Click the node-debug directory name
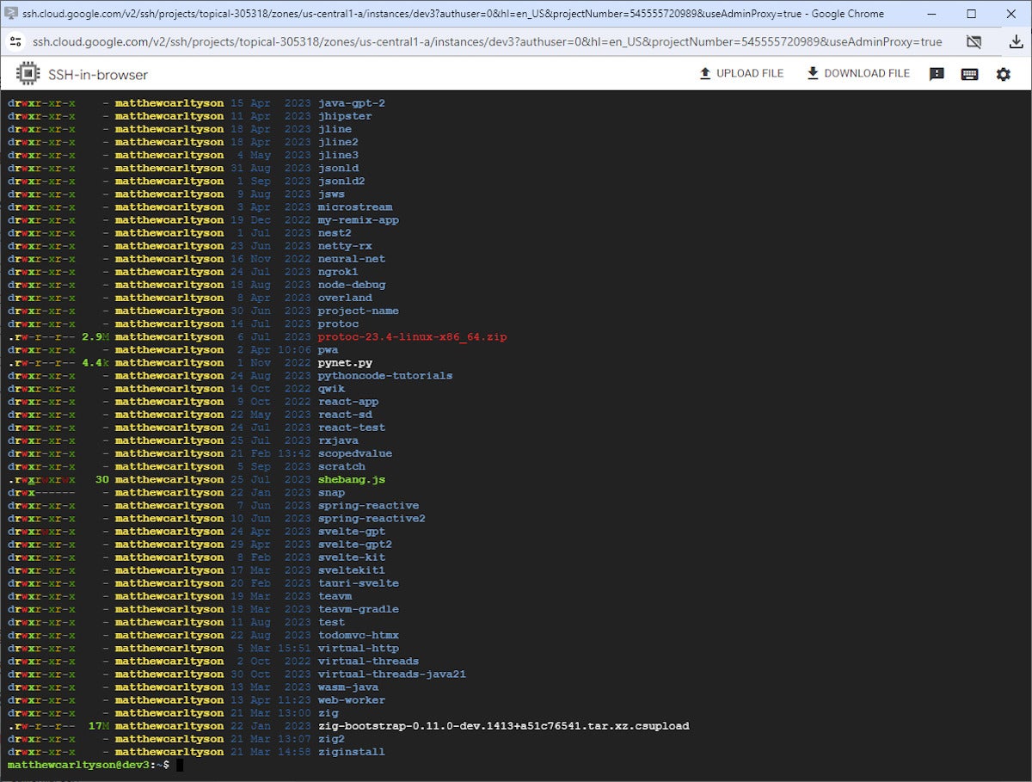This screenshot has height=782, width=1032. pyautogui.click(x=352, y=285)
